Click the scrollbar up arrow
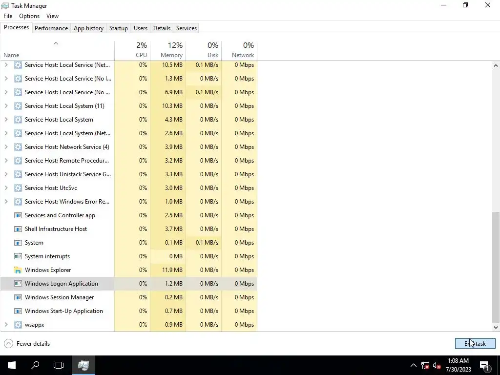The width and height of the screenshot is (500, 375). 496,65
